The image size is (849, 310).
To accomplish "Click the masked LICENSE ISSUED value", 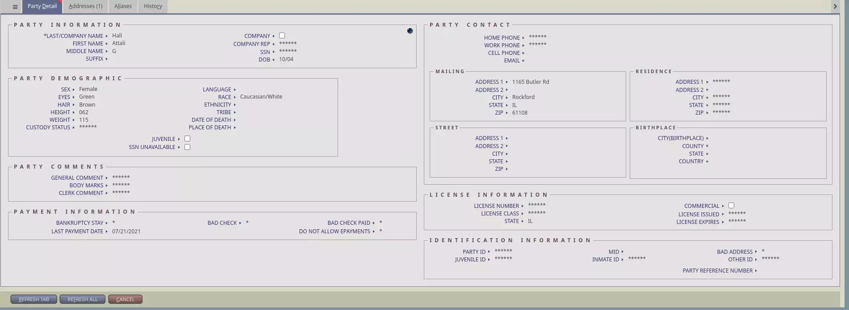I will pos(737,214).
